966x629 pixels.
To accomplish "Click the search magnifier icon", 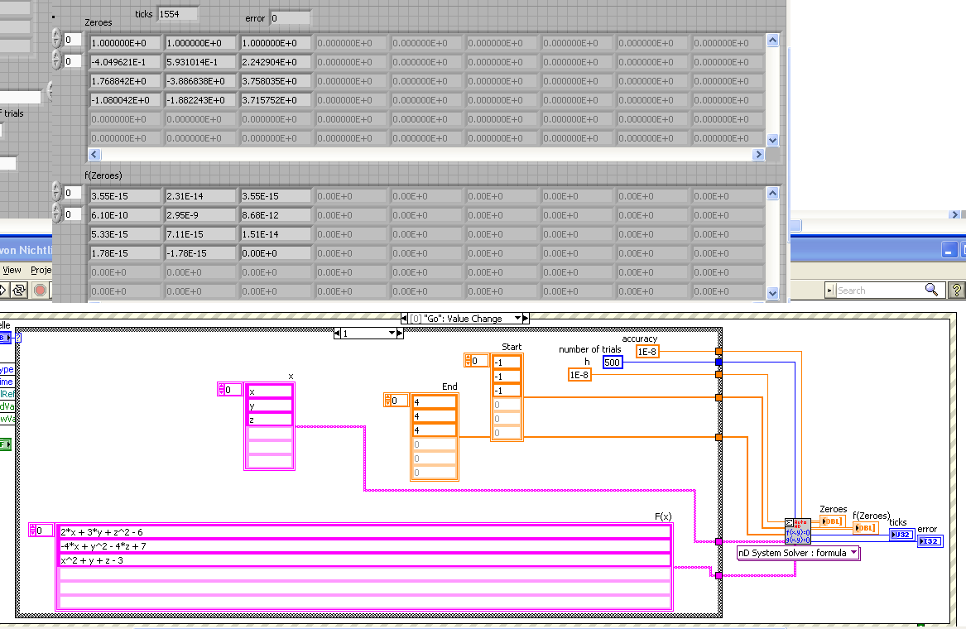I will tap(931, 290).
